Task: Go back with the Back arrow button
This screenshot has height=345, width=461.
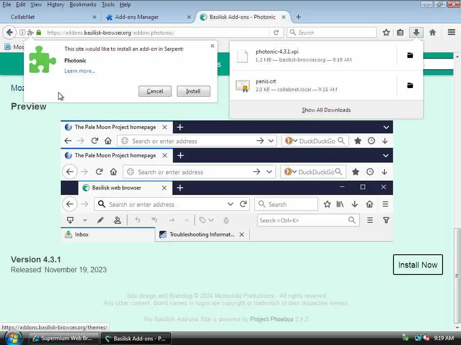Action: pyautogui.click(x=9, y=32)
